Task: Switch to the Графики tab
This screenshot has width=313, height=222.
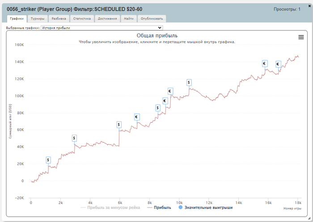Action: coord(17,19)
